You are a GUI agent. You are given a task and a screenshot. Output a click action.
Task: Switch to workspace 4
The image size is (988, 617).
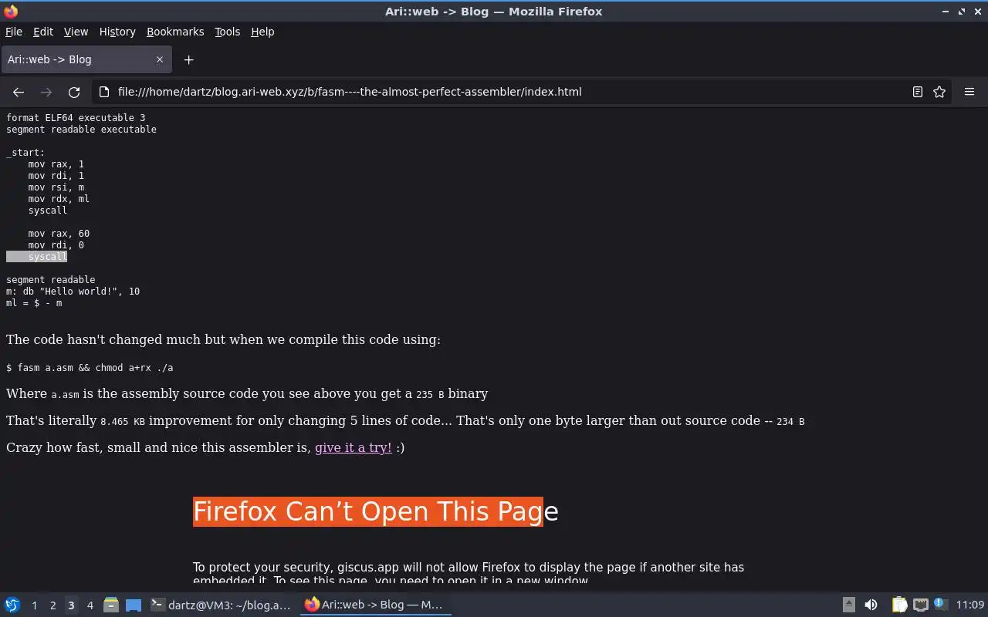(x=90, y=605)
